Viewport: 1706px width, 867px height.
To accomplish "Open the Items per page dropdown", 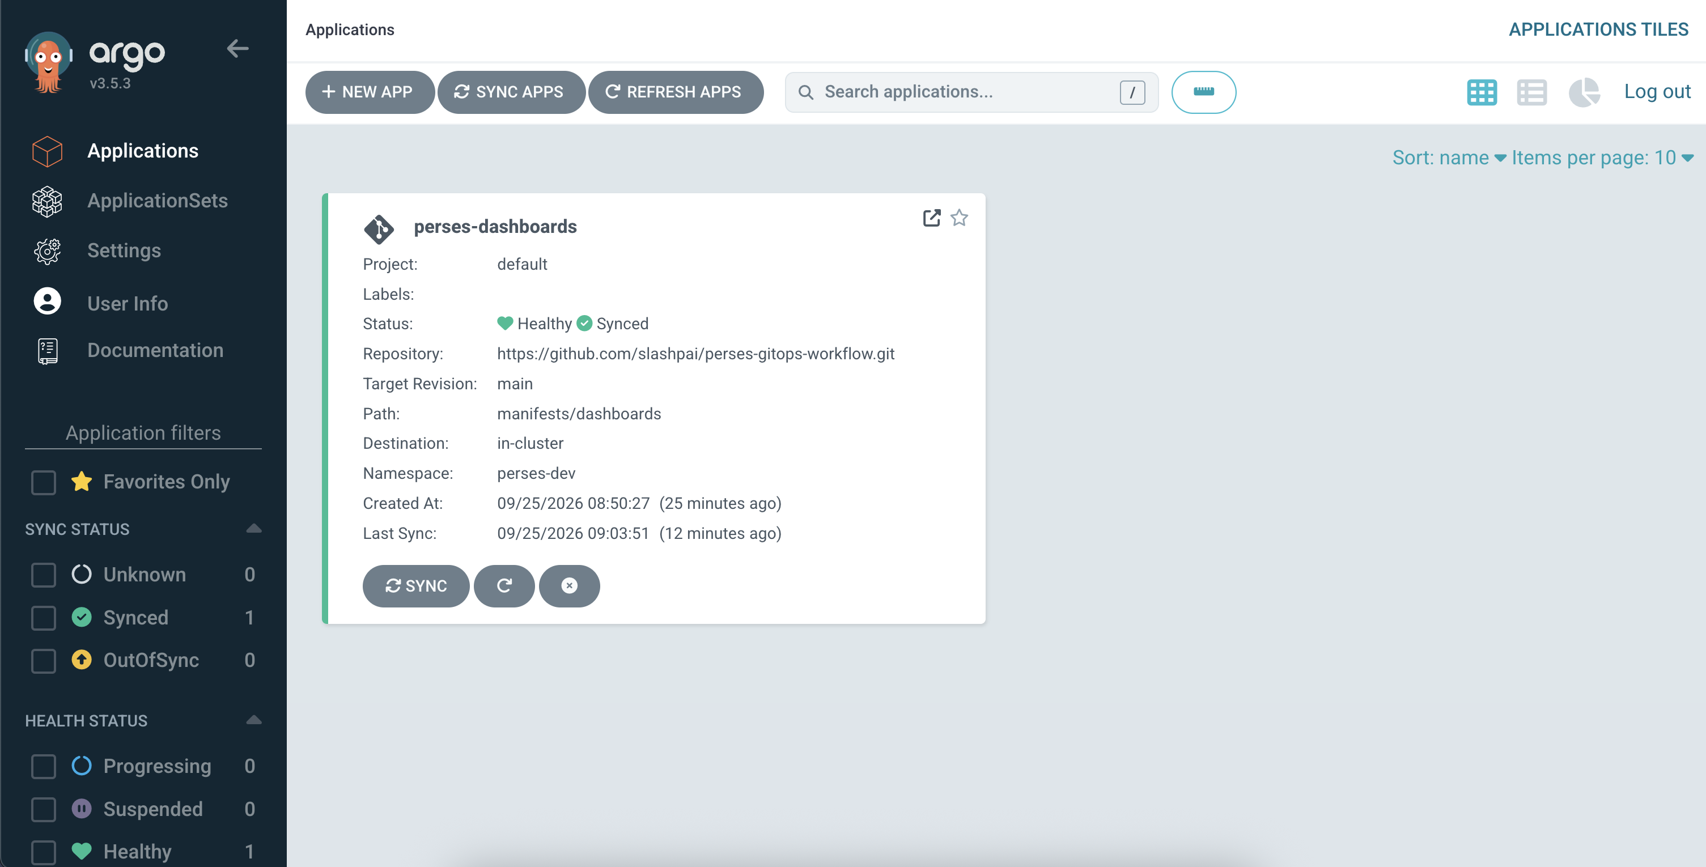I will coord(1603,158).
